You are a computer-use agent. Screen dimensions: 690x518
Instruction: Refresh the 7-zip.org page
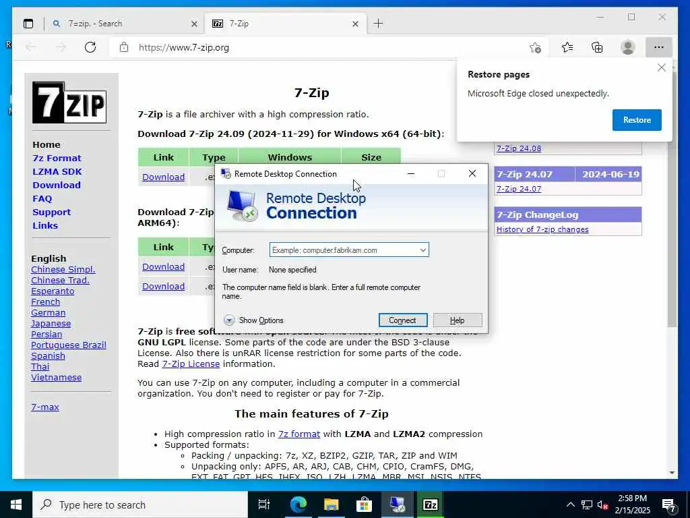point(90,47)
